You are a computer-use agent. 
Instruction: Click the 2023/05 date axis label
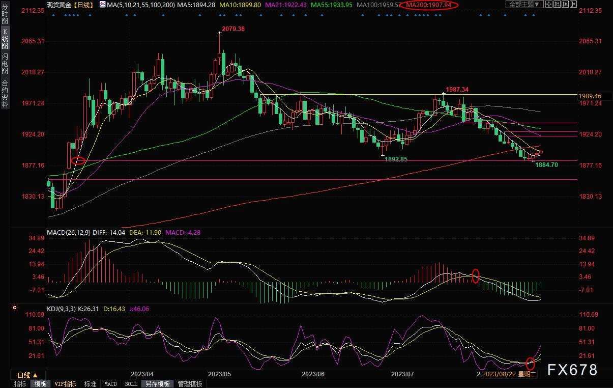219,374
